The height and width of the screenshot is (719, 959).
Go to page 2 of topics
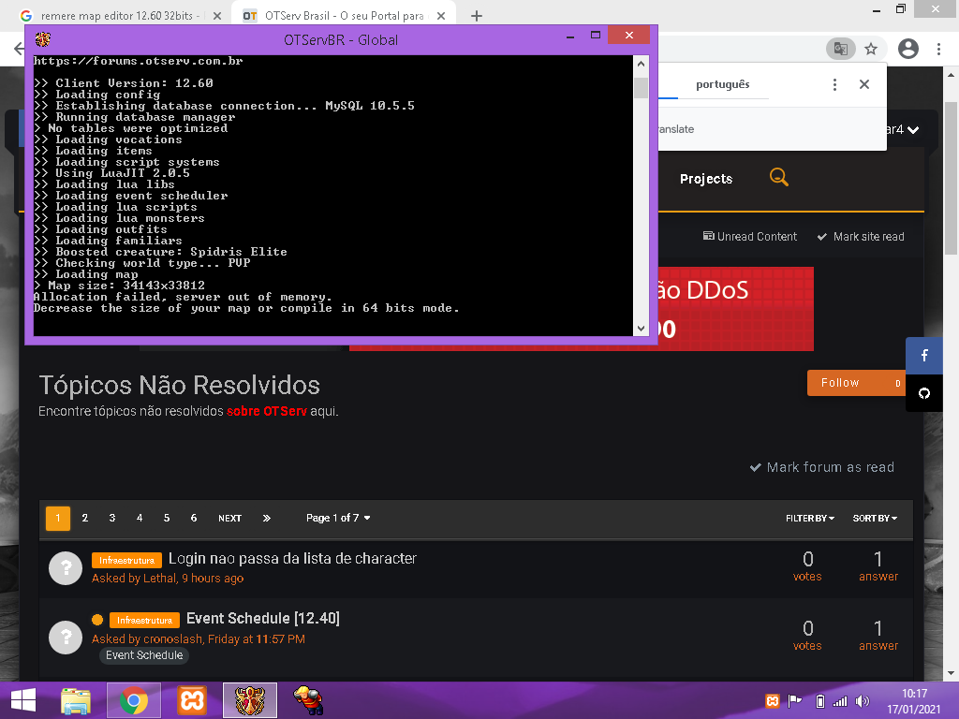click(85, 518)
